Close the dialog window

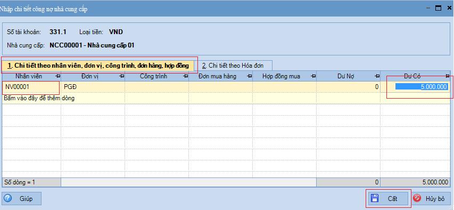pyautogui.click(x=449, y=8)
